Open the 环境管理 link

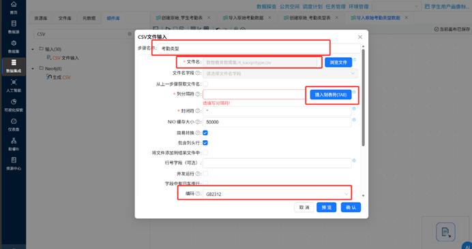tap(359, 6)
